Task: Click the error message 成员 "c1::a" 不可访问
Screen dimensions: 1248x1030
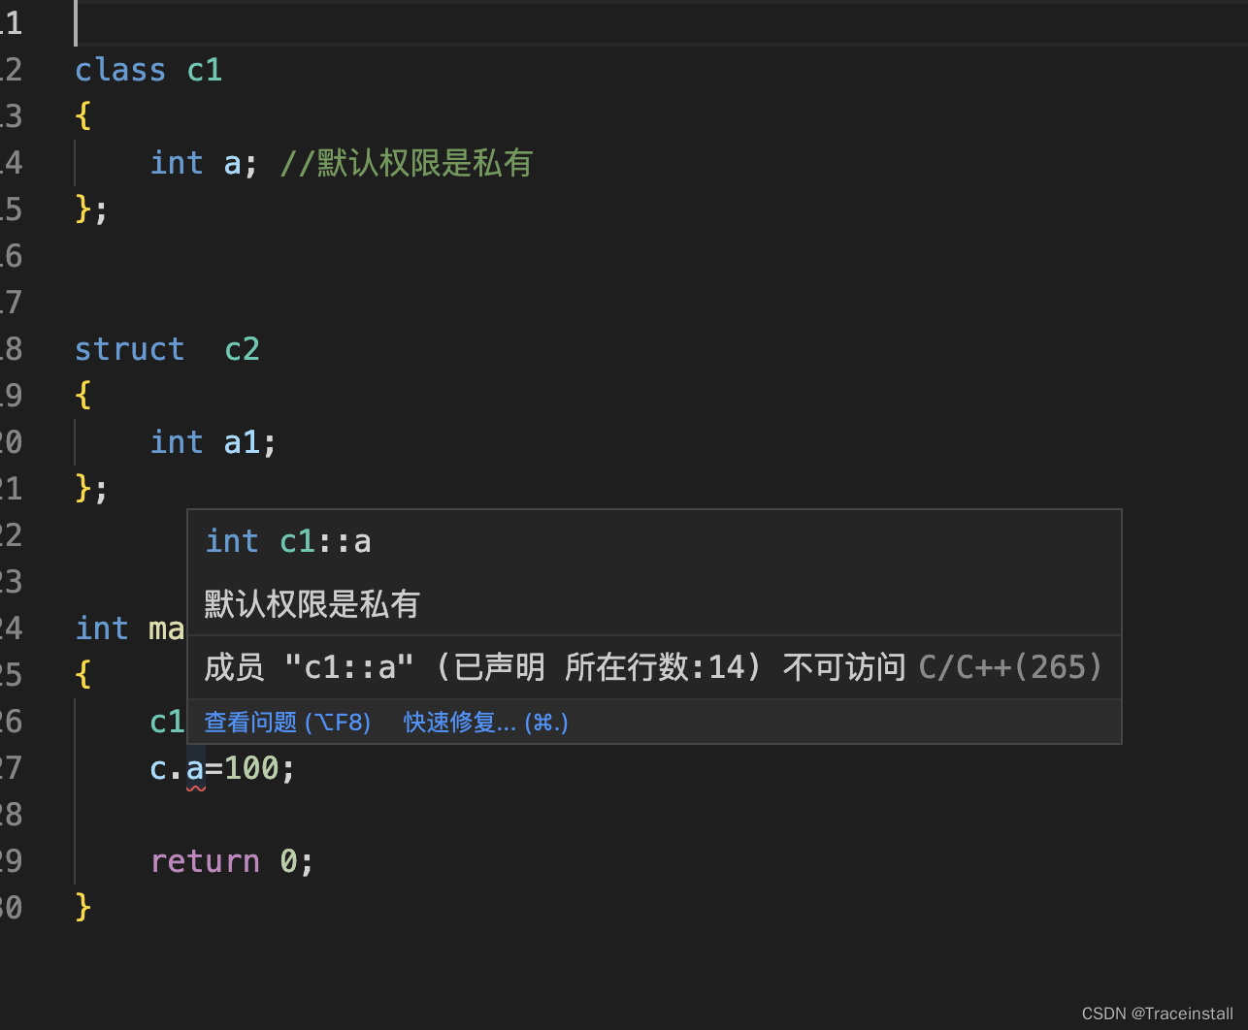Action: (554, 667)
